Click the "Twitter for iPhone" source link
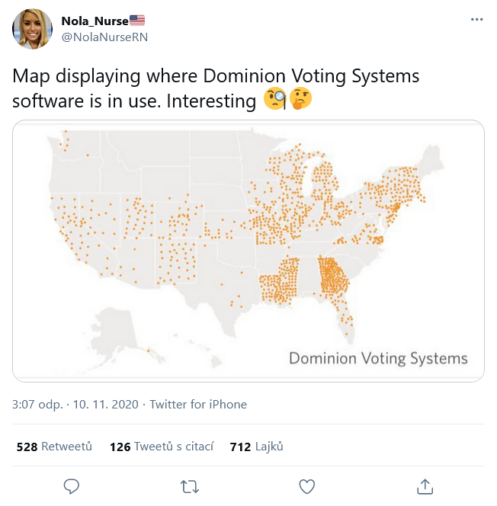The height and width of the screenshot is (506, 497). tap(198, 404)
